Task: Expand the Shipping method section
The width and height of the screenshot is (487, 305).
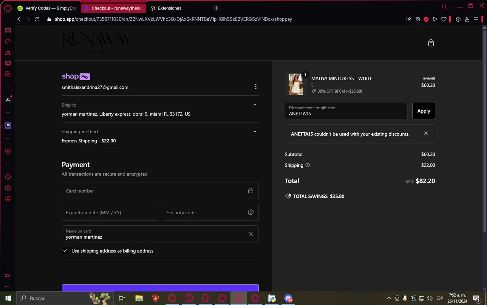Action: click(x=255, y=131)
